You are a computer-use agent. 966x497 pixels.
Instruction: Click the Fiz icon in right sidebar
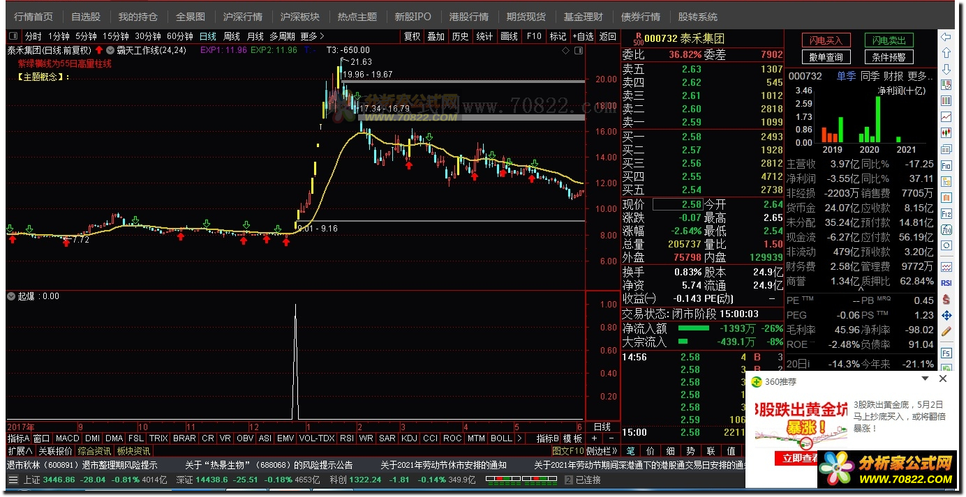pos(946,213)
